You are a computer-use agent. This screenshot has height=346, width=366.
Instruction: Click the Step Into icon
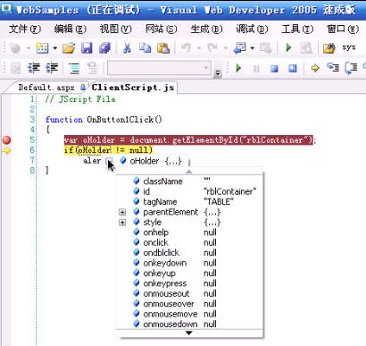pyautogui.click(x=333, y=68)
